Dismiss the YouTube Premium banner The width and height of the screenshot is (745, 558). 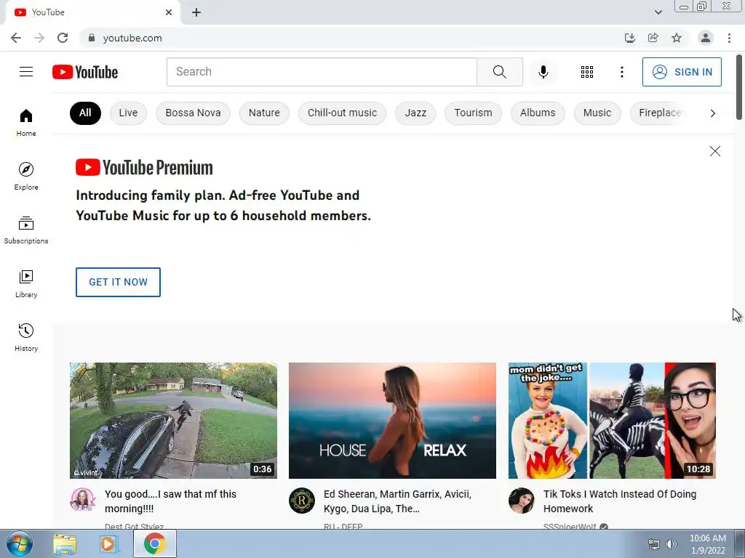point(714,151)
